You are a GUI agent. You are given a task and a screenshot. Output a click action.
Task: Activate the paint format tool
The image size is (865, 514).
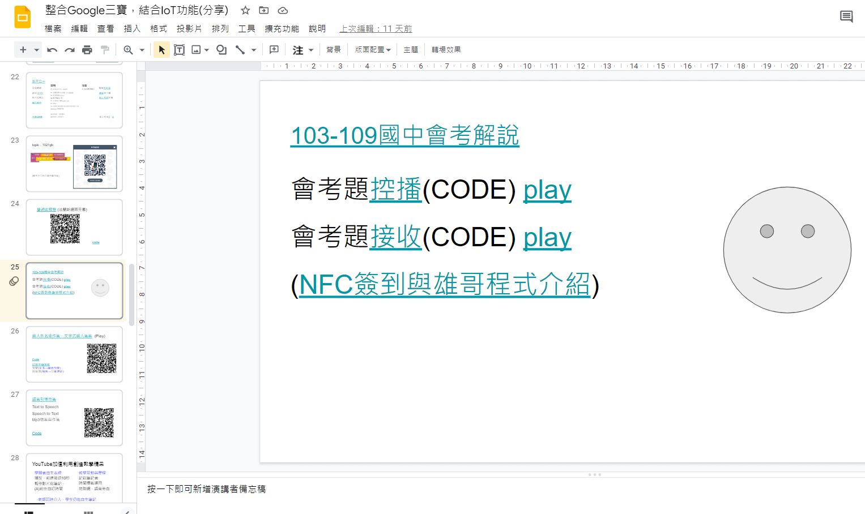point(105,50)
